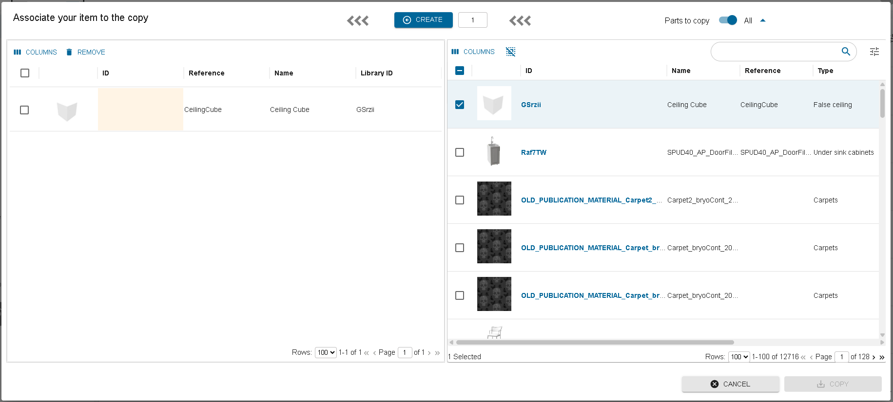Go to first page in right panel
Screen dimensions: 893x402
click(x=803, y=357)
